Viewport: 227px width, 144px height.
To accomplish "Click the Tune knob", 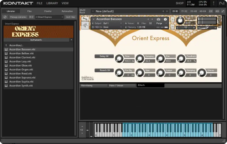I will (180, 20).
